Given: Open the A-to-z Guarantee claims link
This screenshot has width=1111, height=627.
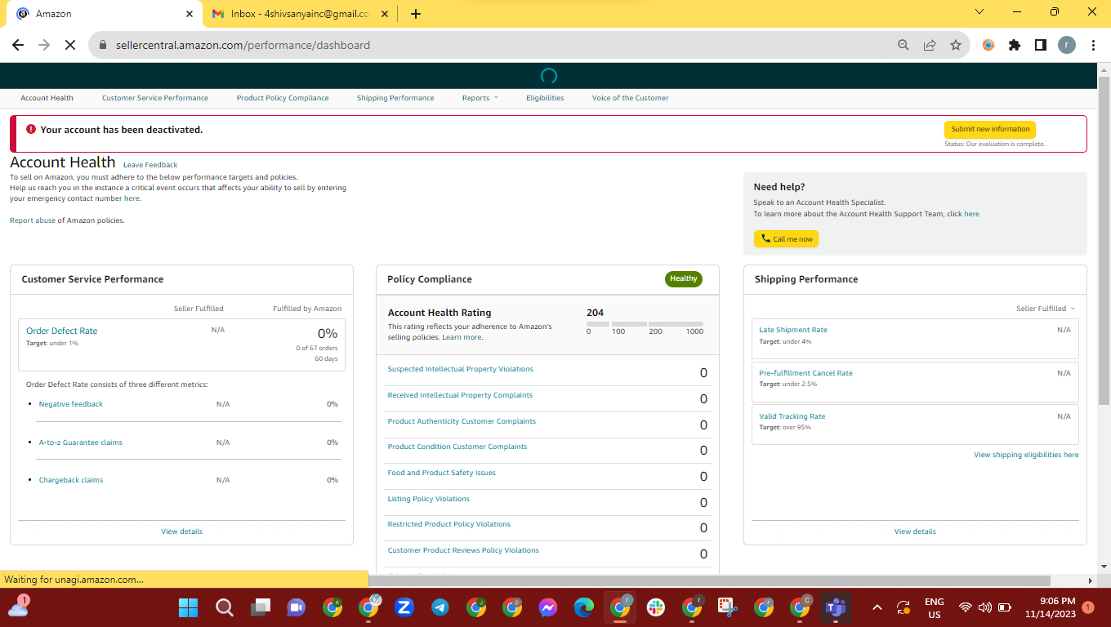Looking at the screenshot, I should [x=81, y=442].
